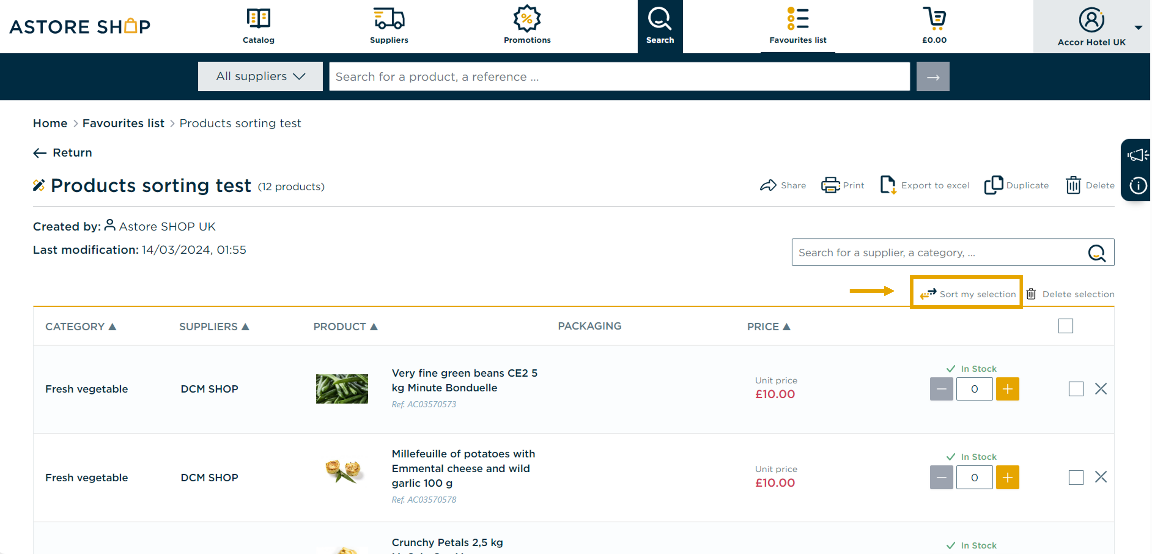1152x554 pixels.
Task: Click Sort my selection
Action: coord(968,294)
